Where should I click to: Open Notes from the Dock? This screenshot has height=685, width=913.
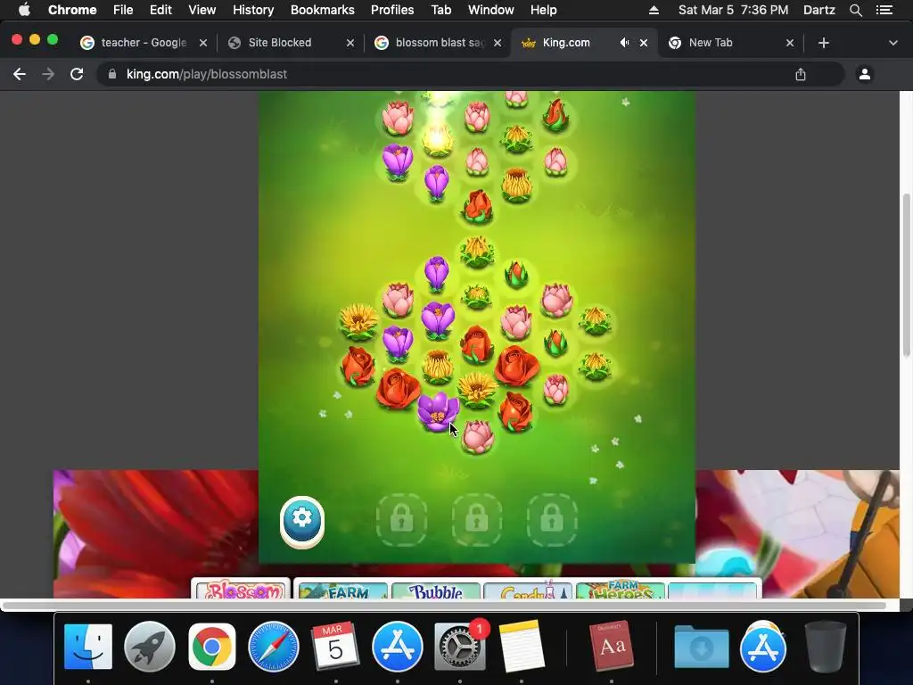(521, 646)
